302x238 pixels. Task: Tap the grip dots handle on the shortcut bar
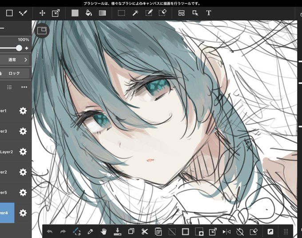click(286, 232)
